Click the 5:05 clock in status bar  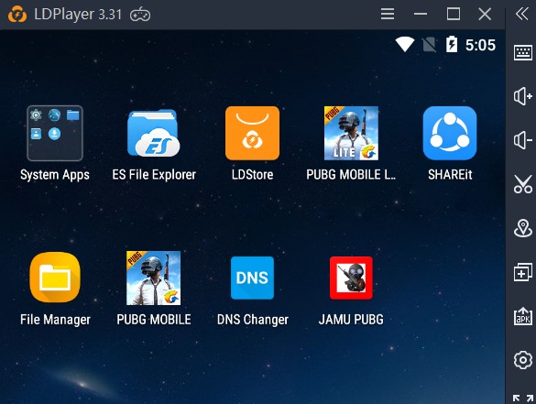click(x=480, y=45)
